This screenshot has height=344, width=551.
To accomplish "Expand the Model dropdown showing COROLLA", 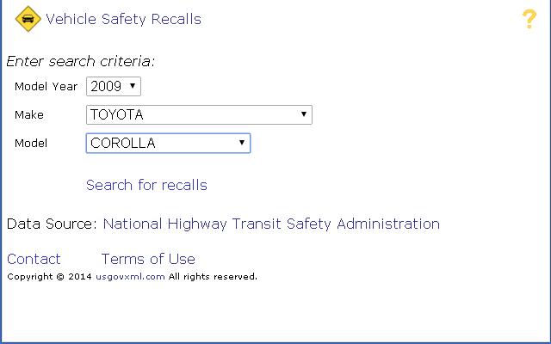I will pyautogui.click(x=168, y=143).
